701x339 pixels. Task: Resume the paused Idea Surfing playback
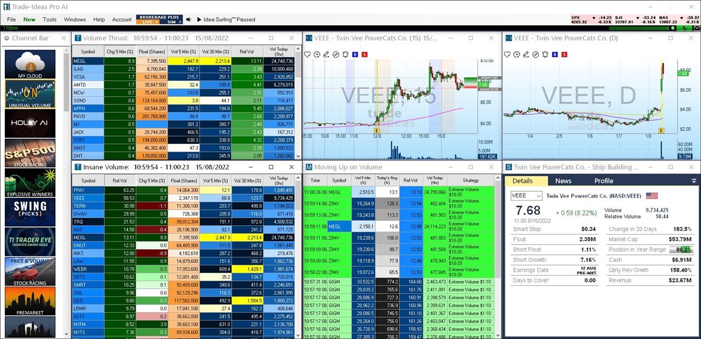point(199,20)
